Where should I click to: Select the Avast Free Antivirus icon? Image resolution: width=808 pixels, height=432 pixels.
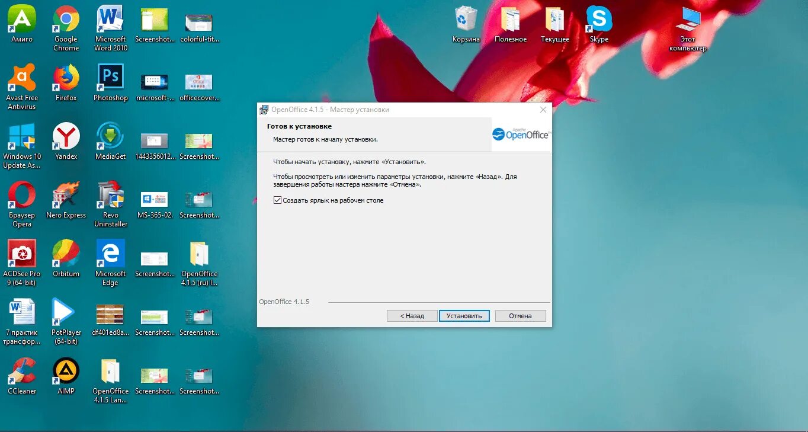pos(22,87)
